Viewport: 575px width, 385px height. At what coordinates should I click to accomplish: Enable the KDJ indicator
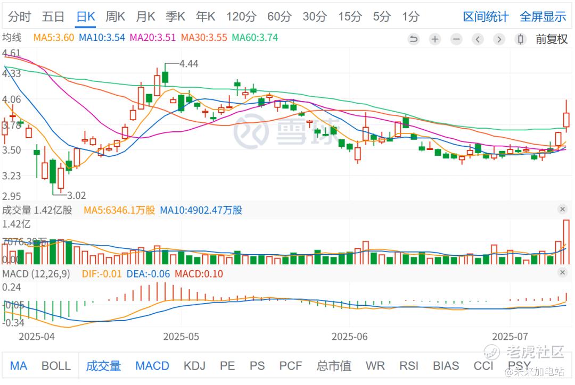(194, 365)
